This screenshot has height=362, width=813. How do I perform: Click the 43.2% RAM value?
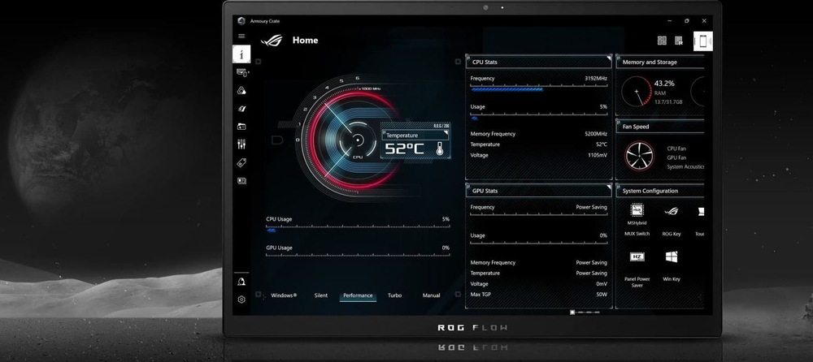[664, 84]
